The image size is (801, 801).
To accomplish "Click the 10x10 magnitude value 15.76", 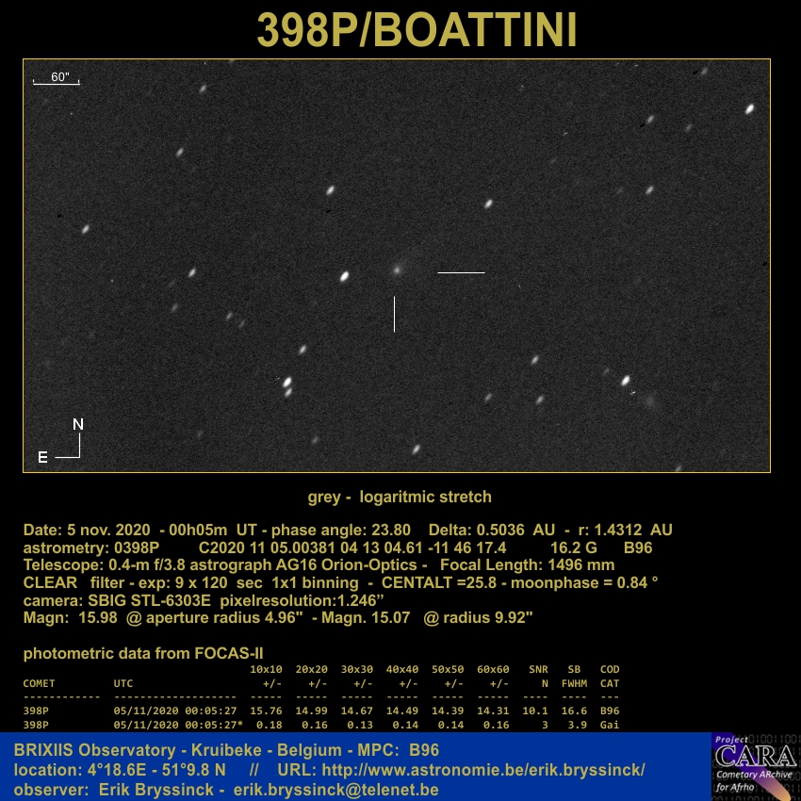I will point(265,711).
